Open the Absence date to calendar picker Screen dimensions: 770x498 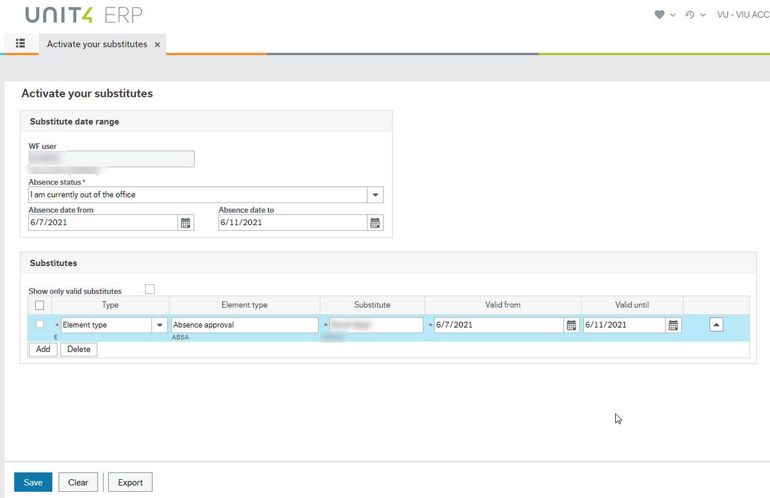(375, 222)
